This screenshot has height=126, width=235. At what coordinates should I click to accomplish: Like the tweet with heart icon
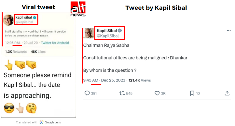pyautogui.click(x=157, y=93)
